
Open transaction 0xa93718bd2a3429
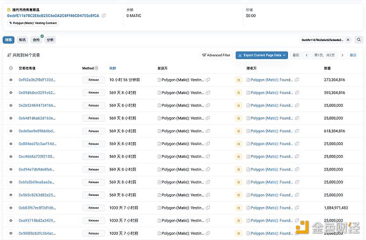point(37,221)
